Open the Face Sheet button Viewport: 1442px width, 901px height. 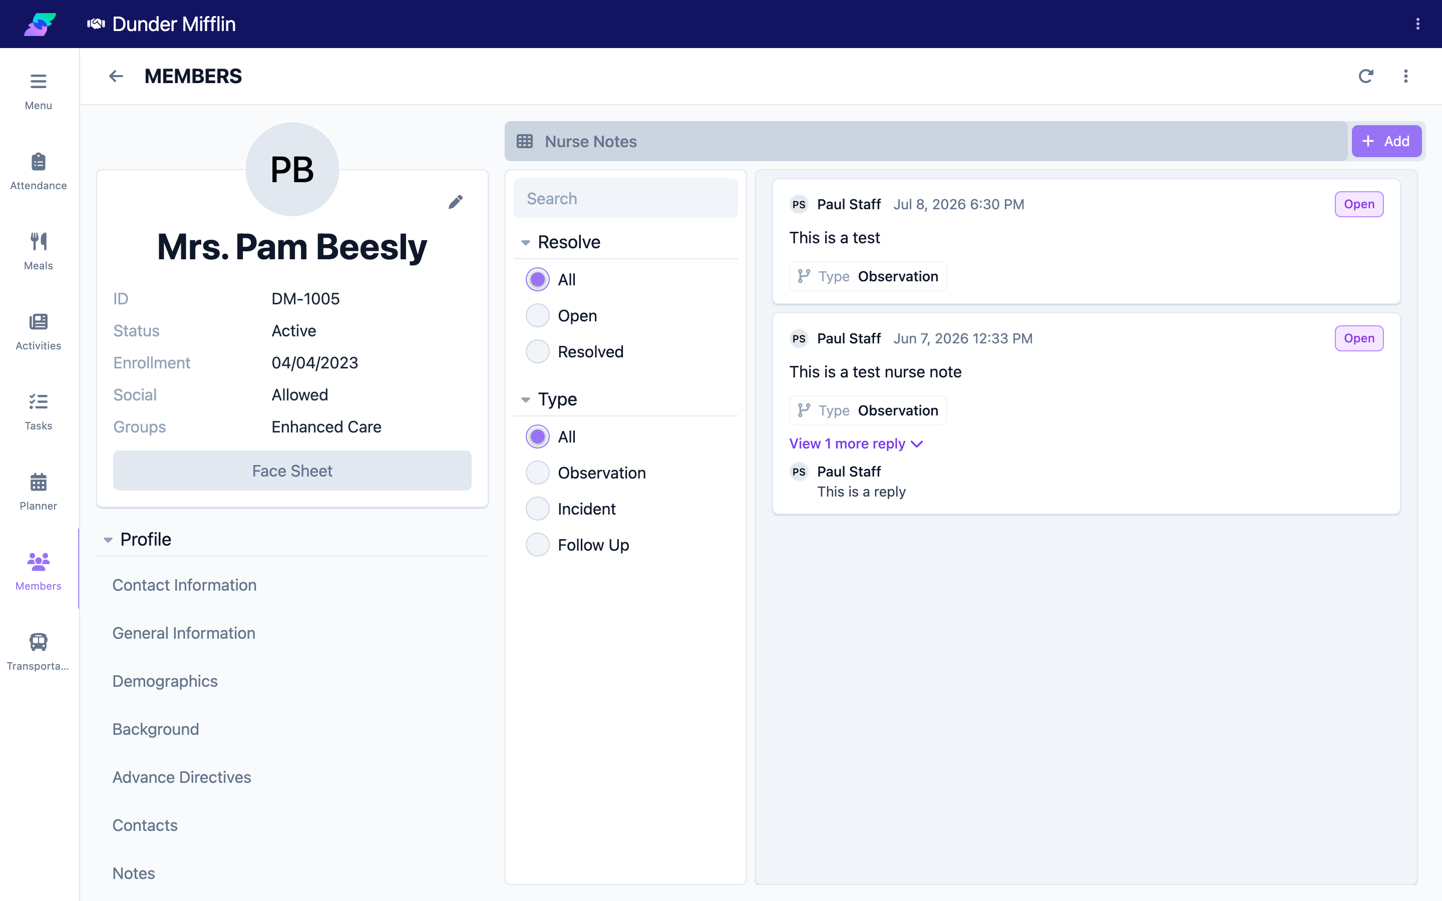coord(292,471)
